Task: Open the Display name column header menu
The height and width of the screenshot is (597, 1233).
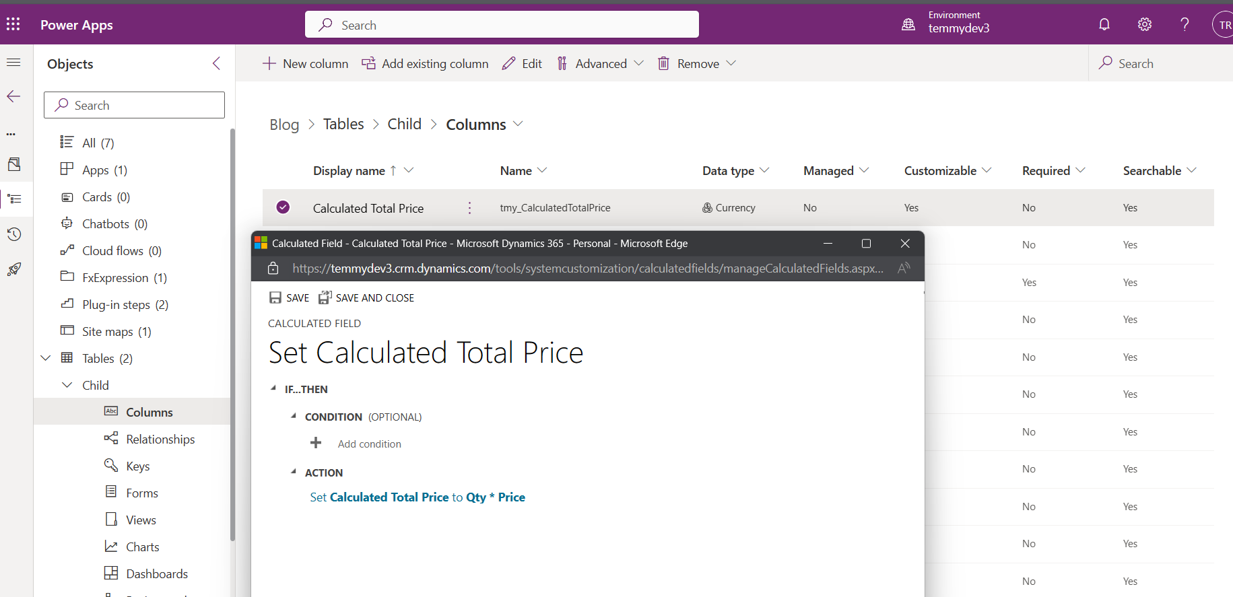Action: [409, 170]
